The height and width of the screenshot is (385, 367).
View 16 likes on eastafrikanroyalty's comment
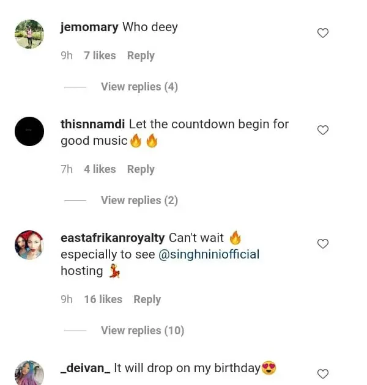103,299
